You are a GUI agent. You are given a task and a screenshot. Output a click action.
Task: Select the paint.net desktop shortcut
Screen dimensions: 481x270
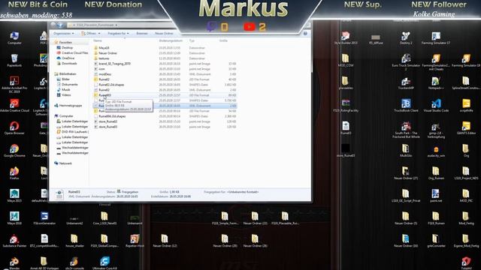tap(436, 195)
